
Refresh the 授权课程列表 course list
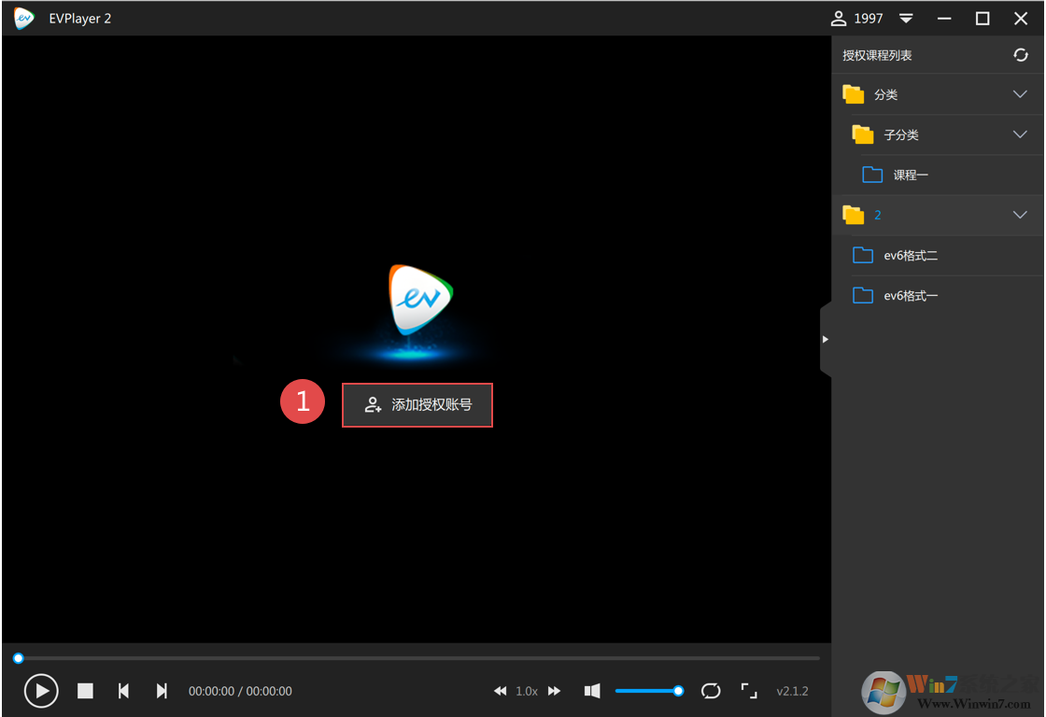(1021, 55)
